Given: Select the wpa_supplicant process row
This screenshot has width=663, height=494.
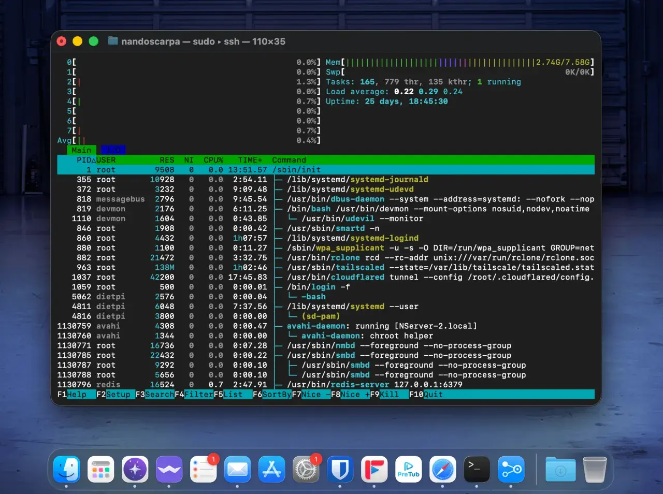Looking at the screenshot, I should coord(326,248).
